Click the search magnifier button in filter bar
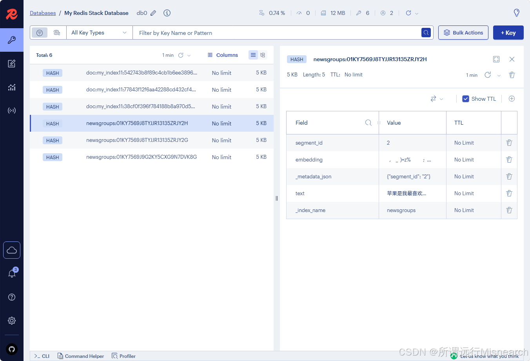Viewport: 530px width, 361px height. coord(426,33)
